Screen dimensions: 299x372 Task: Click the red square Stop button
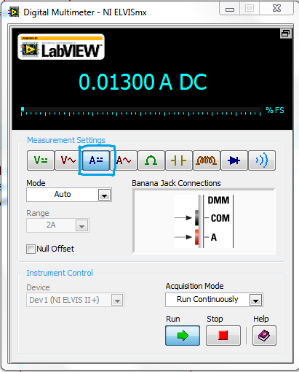[223, 336]
